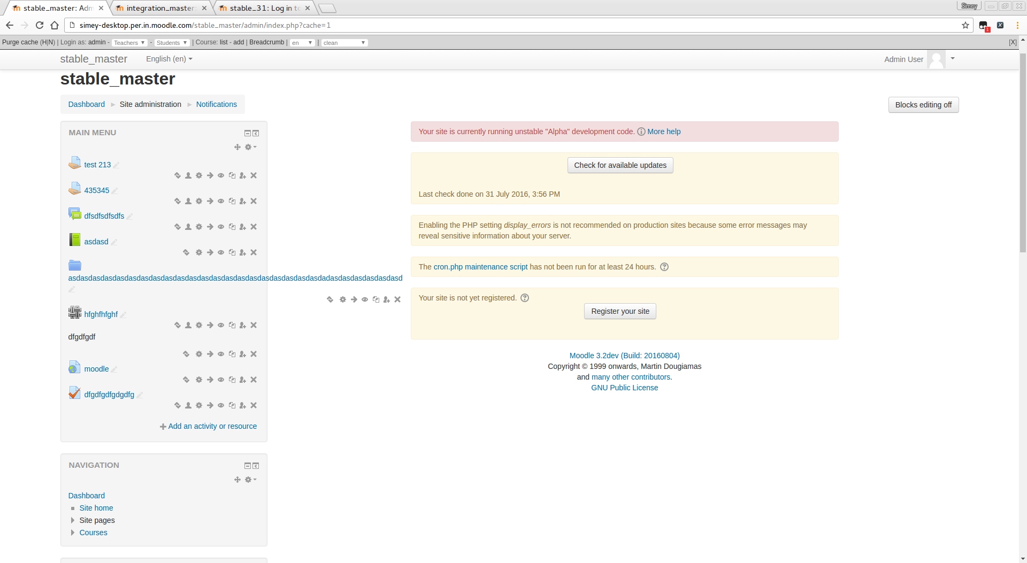
Task: Click Notifications in the breadcrumb
Action: pos(217,104)
